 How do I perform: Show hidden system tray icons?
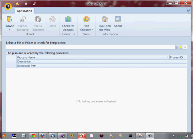pos(174,136)
